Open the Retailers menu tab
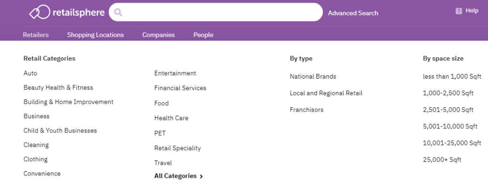Image resolution: width=488 pixels, height=184 pixels. point(36,35)
